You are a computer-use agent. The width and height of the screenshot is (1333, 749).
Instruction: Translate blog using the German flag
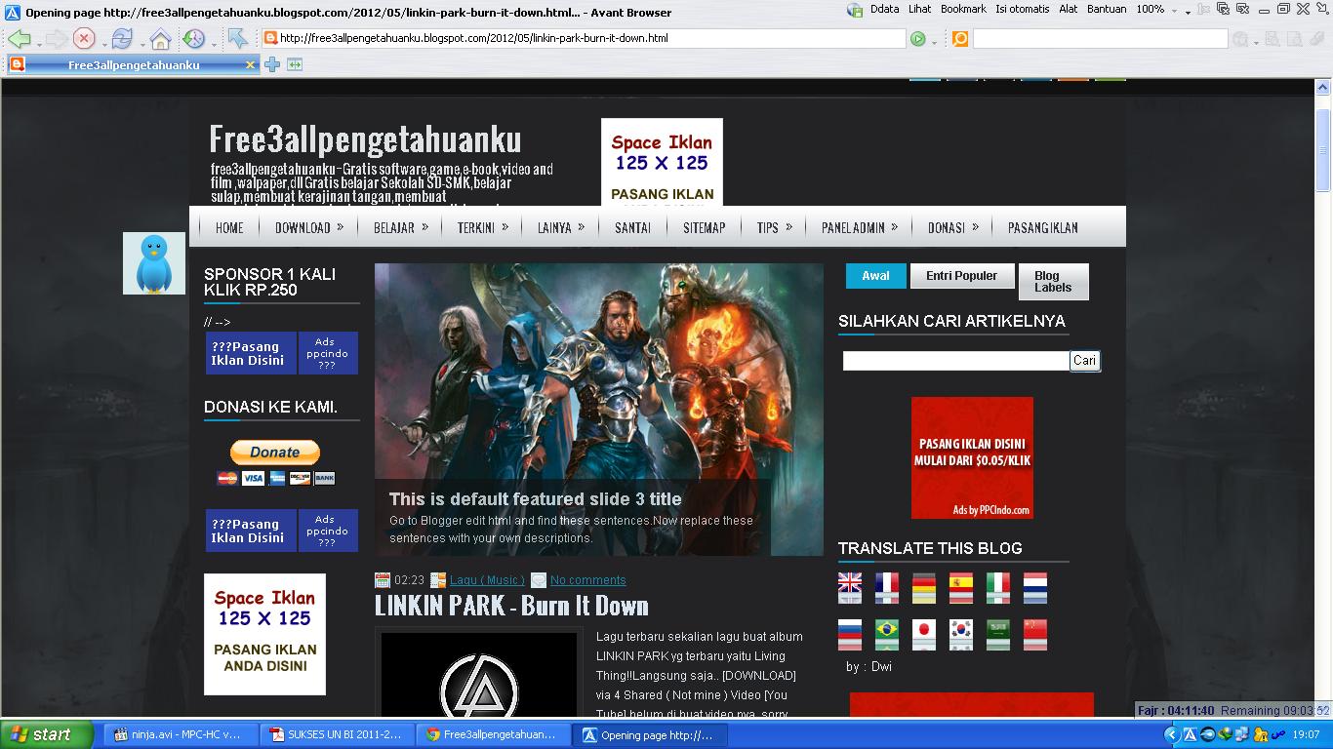tap(924, 588)
